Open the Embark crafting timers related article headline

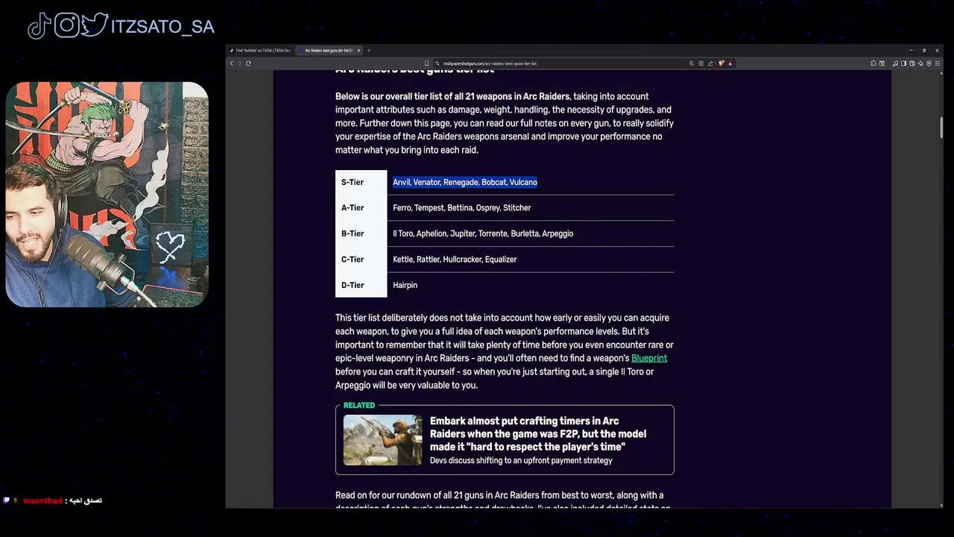tap(538, 433)
